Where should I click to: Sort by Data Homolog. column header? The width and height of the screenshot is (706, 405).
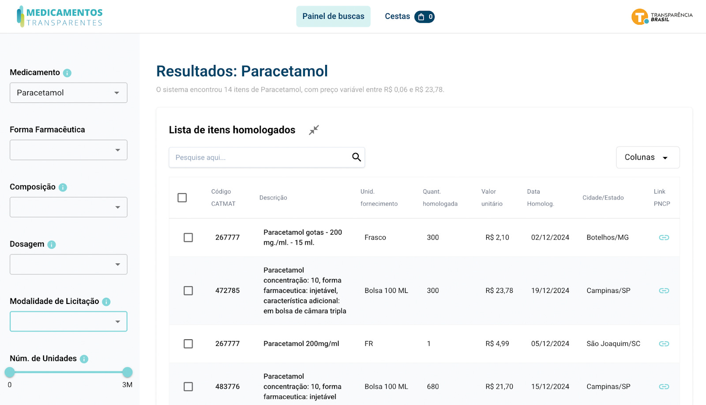pos(541,198)
